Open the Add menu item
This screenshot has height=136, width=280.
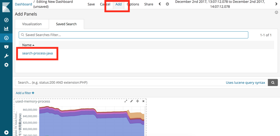click(119, 4)
